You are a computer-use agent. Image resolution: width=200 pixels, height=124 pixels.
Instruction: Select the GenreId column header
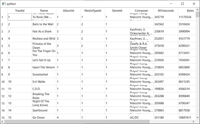[x=117, y=11]
